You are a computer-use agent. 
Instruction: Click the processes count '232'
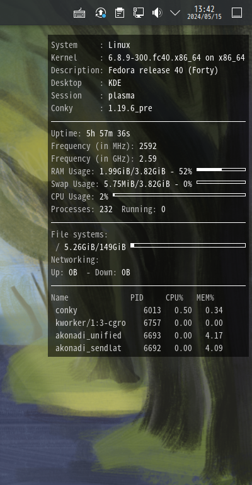(x=106, y=210)
